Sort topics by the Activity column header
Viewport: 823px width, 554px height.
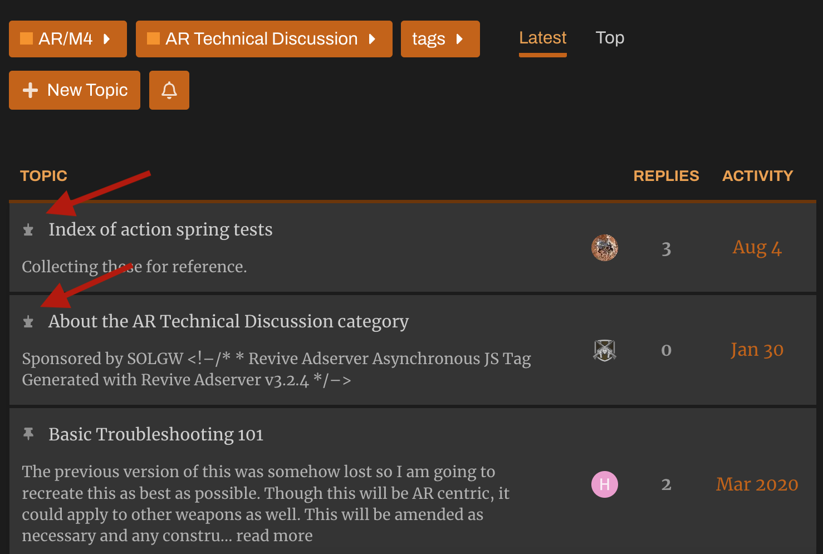coord(757,176)
